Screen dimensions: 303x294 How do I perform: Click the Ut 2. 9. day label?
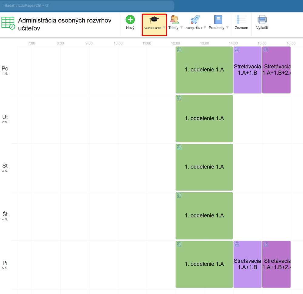(5, 119)
